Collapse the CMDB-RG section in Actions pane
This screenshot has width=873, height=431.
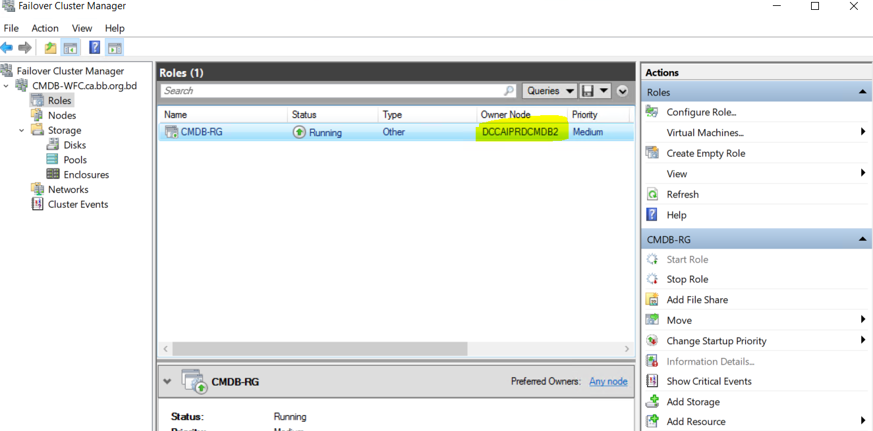[x=863, y=240]
